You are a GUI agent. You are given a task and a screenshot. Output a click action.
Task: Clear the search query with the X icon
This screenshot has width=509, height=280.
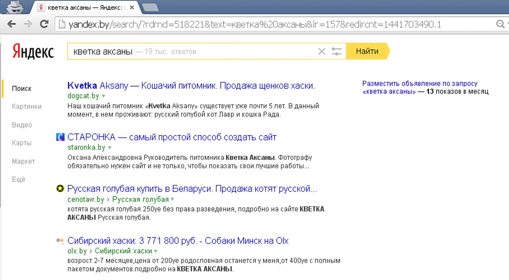tap(322, 52)
